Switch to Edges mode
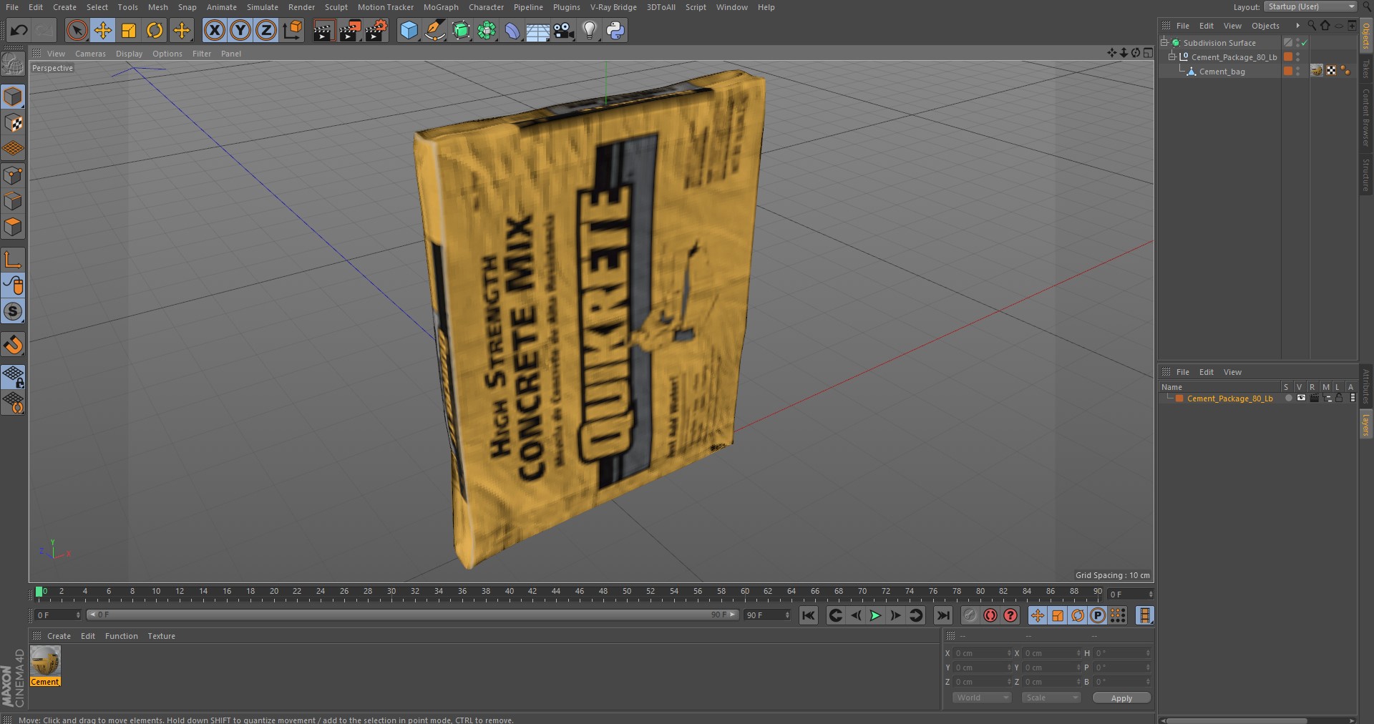The width and height of the screenshot is (1374, 724). [13, 201]
